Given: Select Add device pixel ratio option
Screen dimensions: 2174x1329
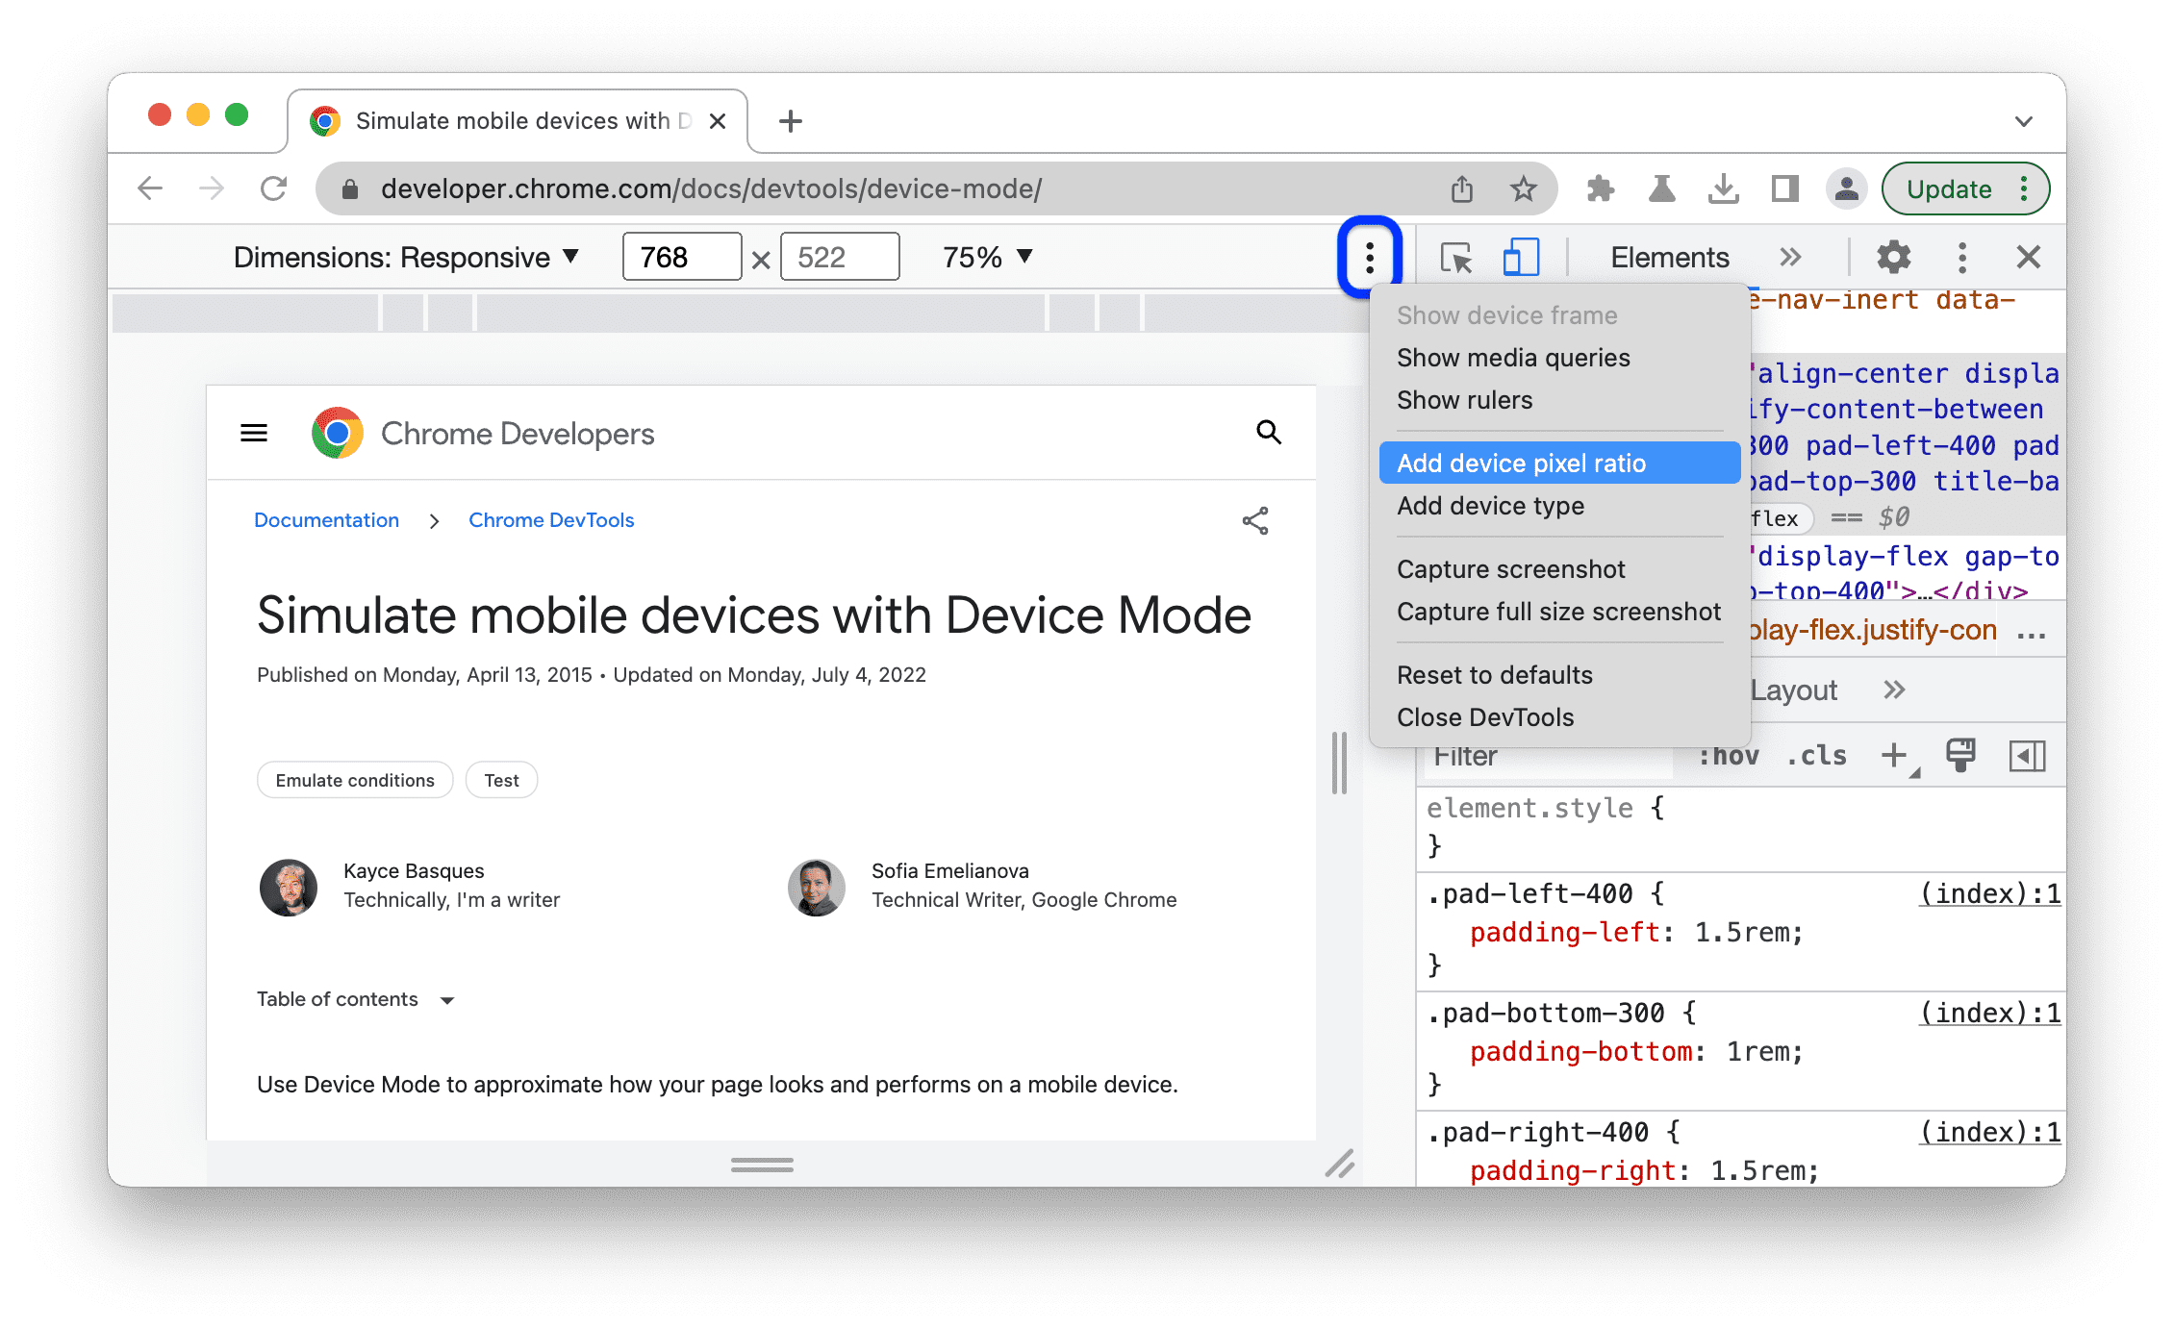Looking at the screenshot, I should (1527, 462).
